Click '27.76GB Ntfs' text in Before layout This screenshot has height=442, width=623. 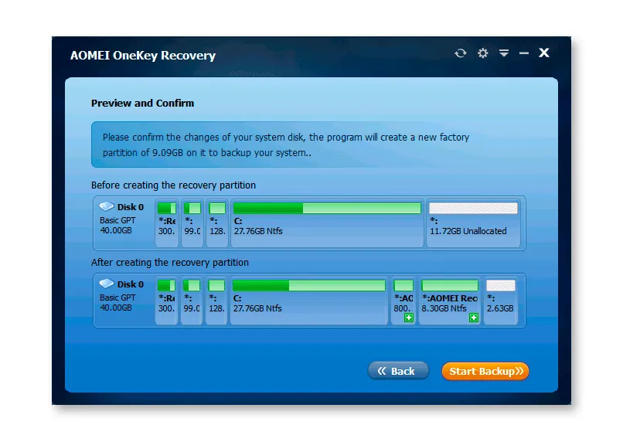coord(258,231)
